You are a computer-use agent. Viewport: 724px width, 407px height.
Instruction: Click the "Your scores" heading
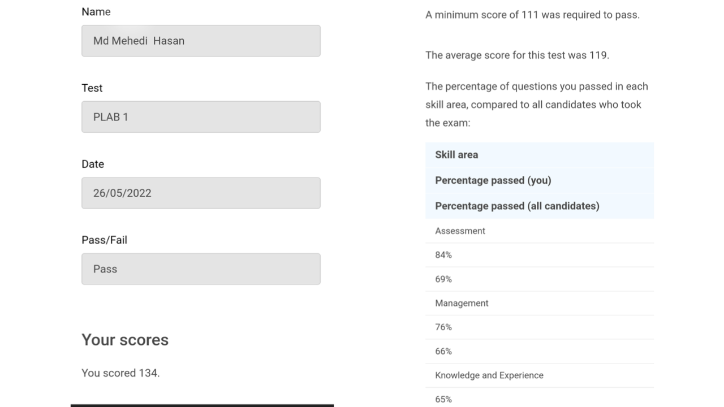[125, 340]
